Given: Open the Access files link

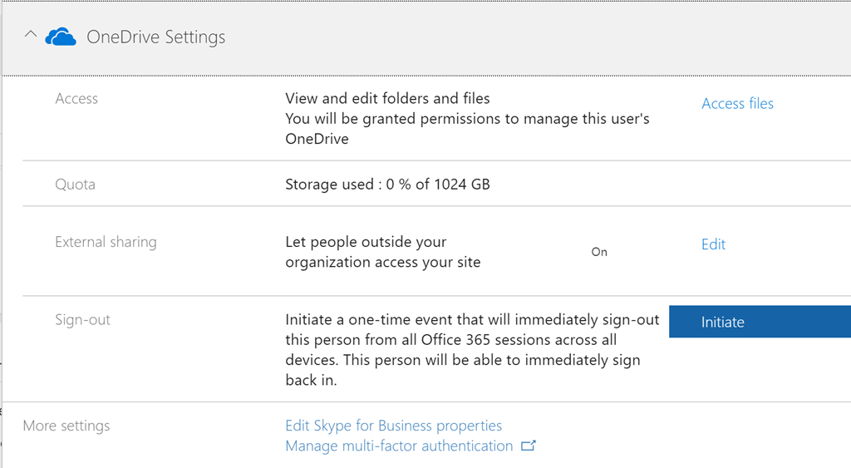Looking at the screenshot, I should (737, 103).
